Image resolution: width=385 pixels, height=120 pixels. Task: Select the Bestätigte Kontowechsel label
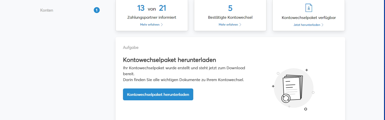[x=230, y=17]
